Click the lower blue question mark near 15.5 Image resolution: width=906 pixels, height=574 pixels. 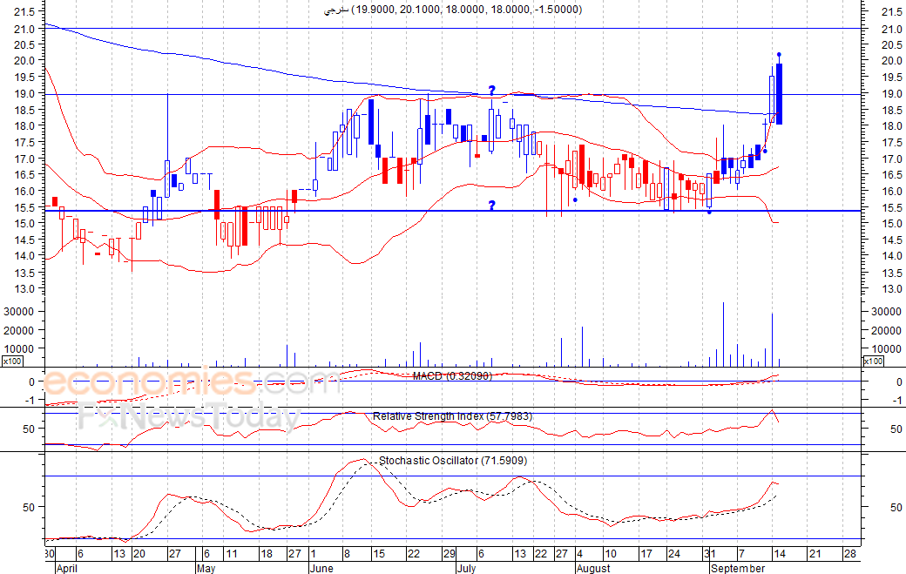click(491, 206)
